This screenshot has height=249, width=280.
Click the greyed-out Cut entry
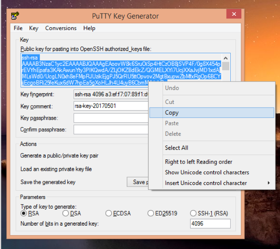(x=212, y=102)
